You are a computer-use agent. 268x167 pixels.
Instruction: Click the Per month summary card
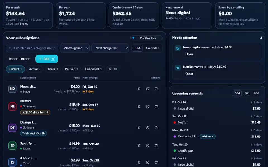coord(28,16)
